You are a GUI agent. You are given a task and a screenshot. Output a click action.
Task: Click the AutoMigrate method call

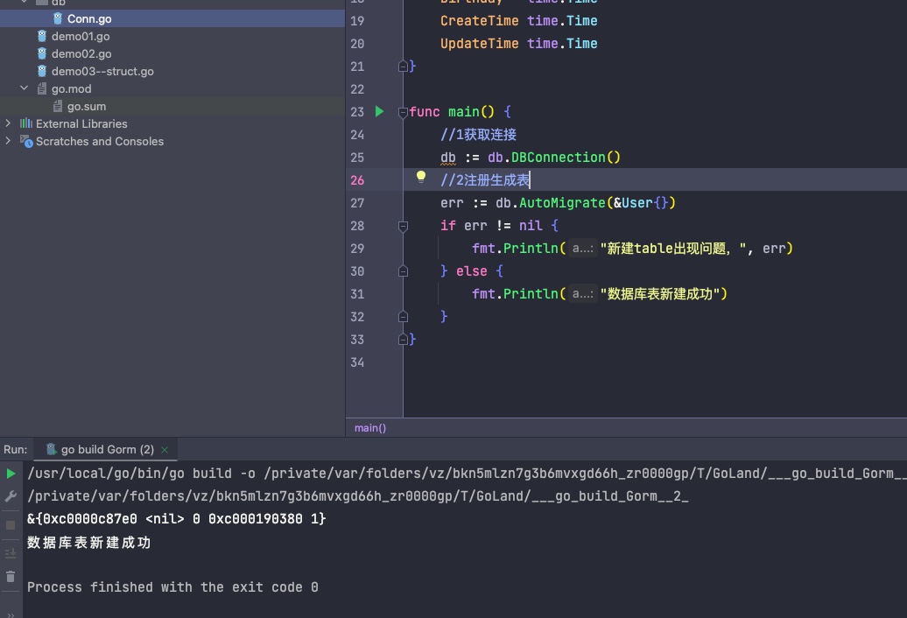(x=562, y=203)
